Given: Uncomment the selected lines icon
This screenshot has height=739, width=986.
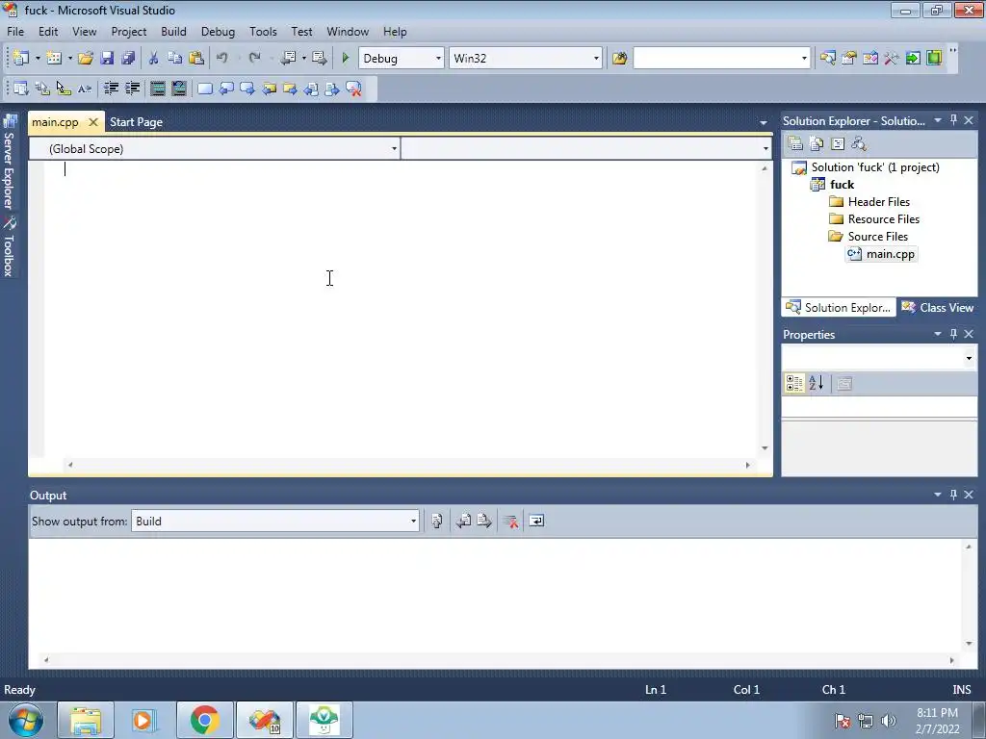Looking at the screenshot, I should [179, 89].
